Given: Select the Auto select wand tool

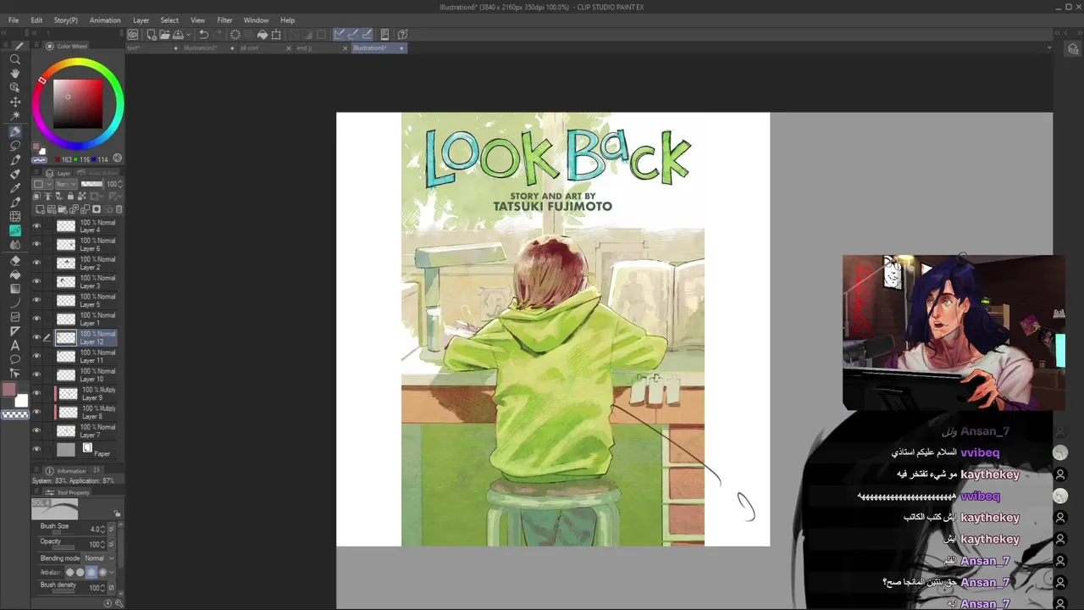Looking at the screenshot, I should pos(15,115).
